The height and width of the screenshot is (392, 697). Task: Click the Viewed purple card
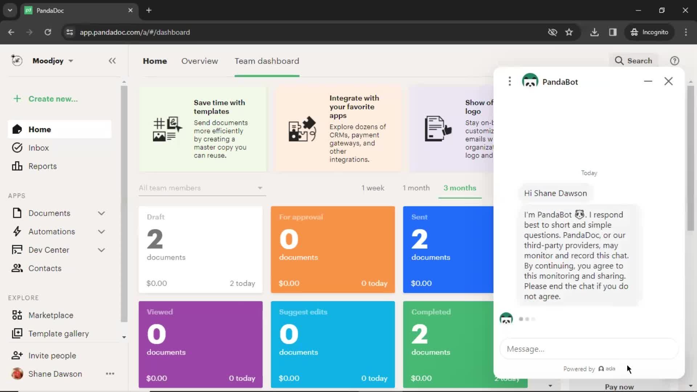tap(200, 344)
